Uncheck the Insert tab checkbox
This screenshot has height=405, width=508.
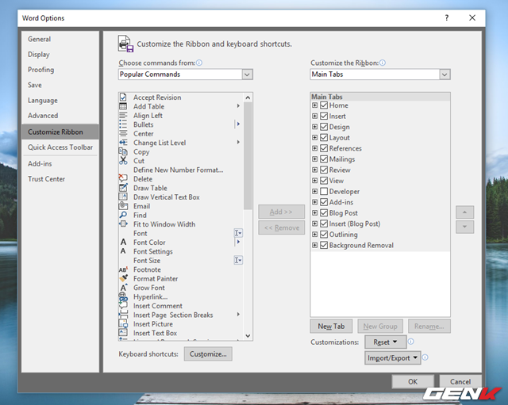point(324,116)
